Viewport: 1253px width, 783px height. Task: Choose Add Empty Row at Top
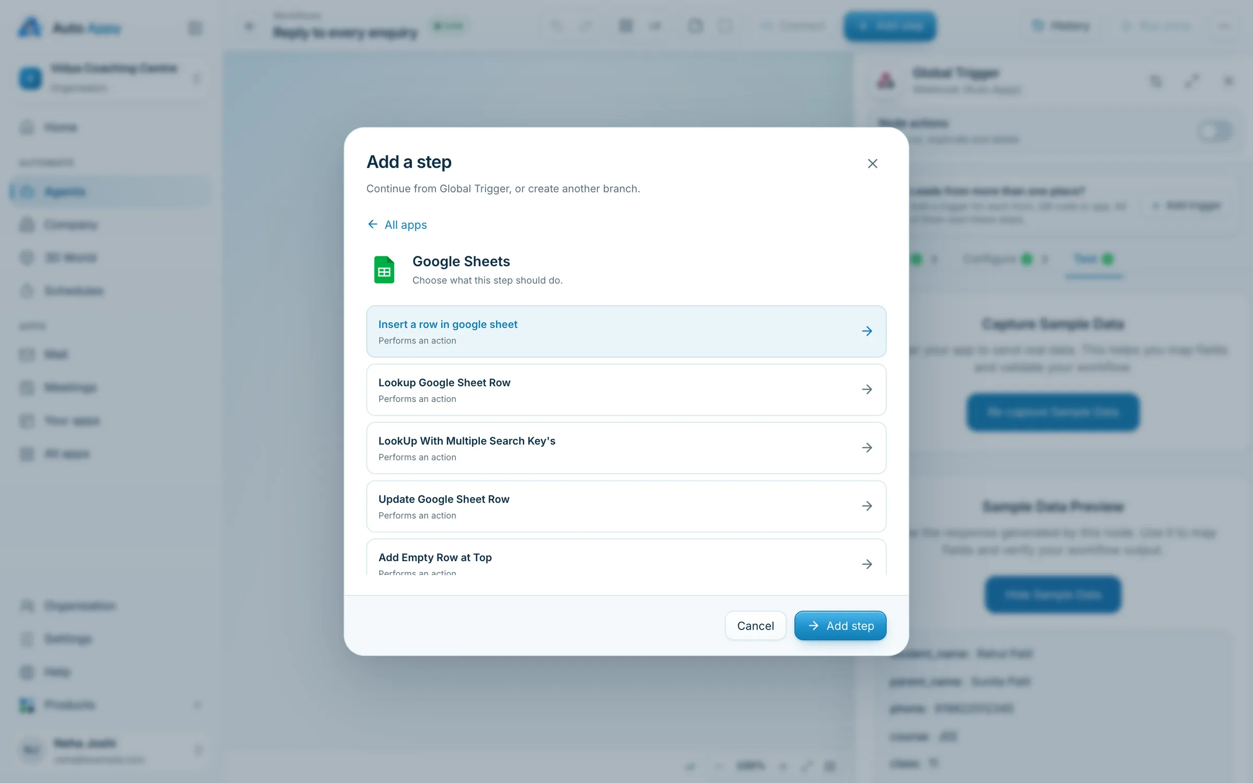626,557
